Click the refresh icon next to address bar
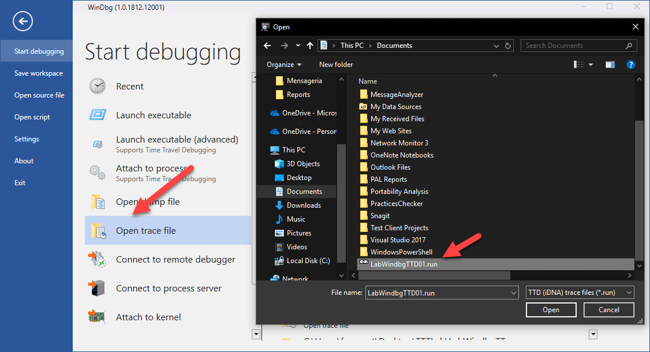 (x=508, y=46)
